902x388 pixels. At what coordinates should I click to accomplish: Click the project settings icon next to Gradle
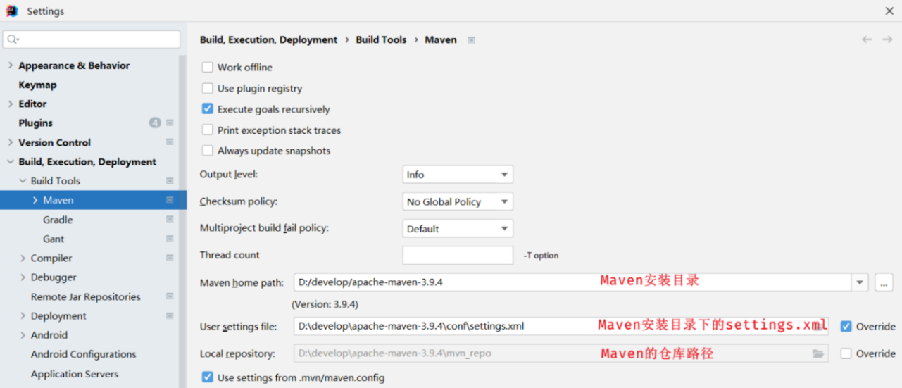170,220
